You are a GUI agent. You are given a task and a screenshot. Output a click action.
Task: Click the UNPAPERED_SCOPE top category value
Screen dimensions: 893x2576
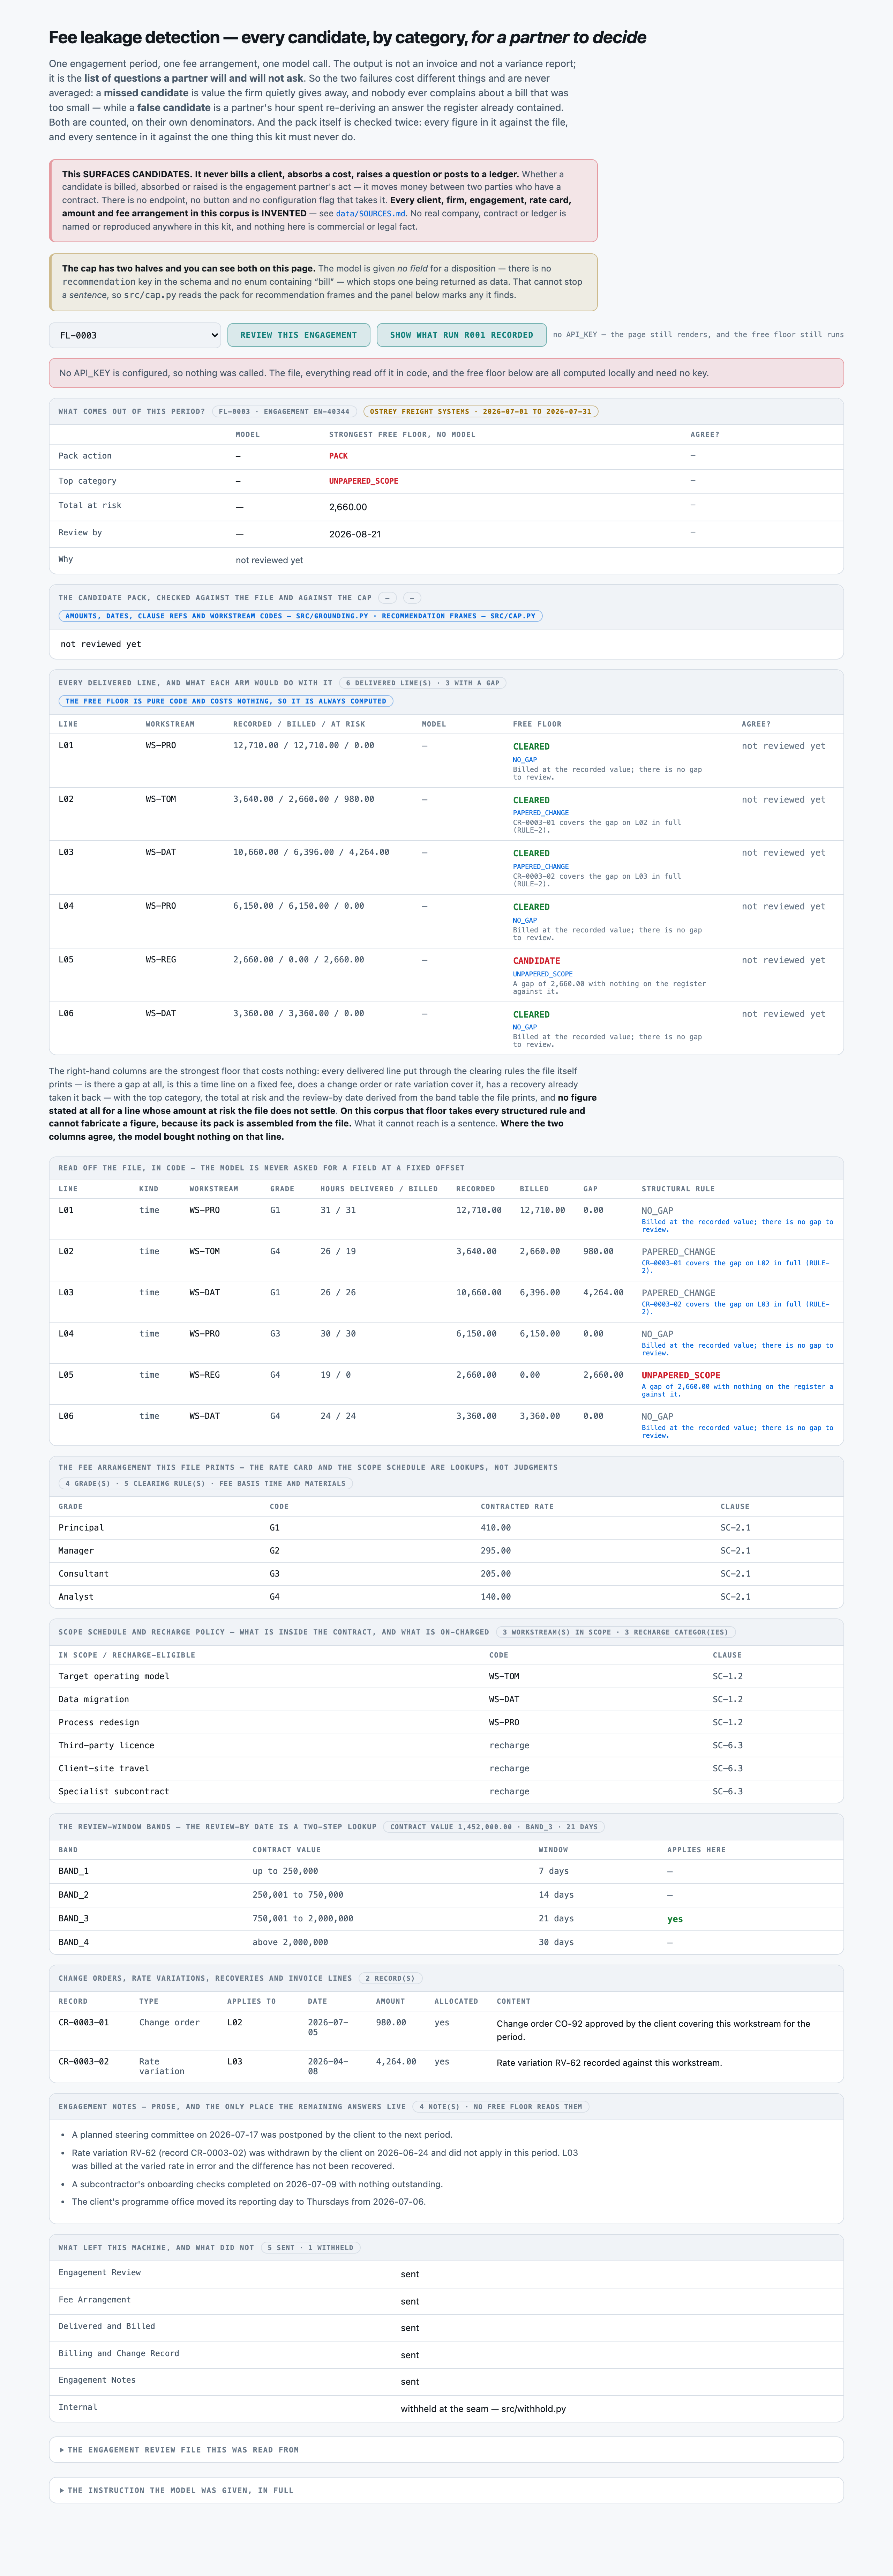coord(363,481)
